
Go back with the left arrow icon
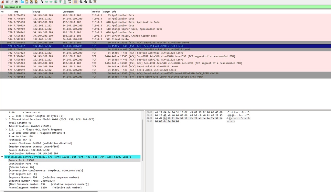coord(47,2)
